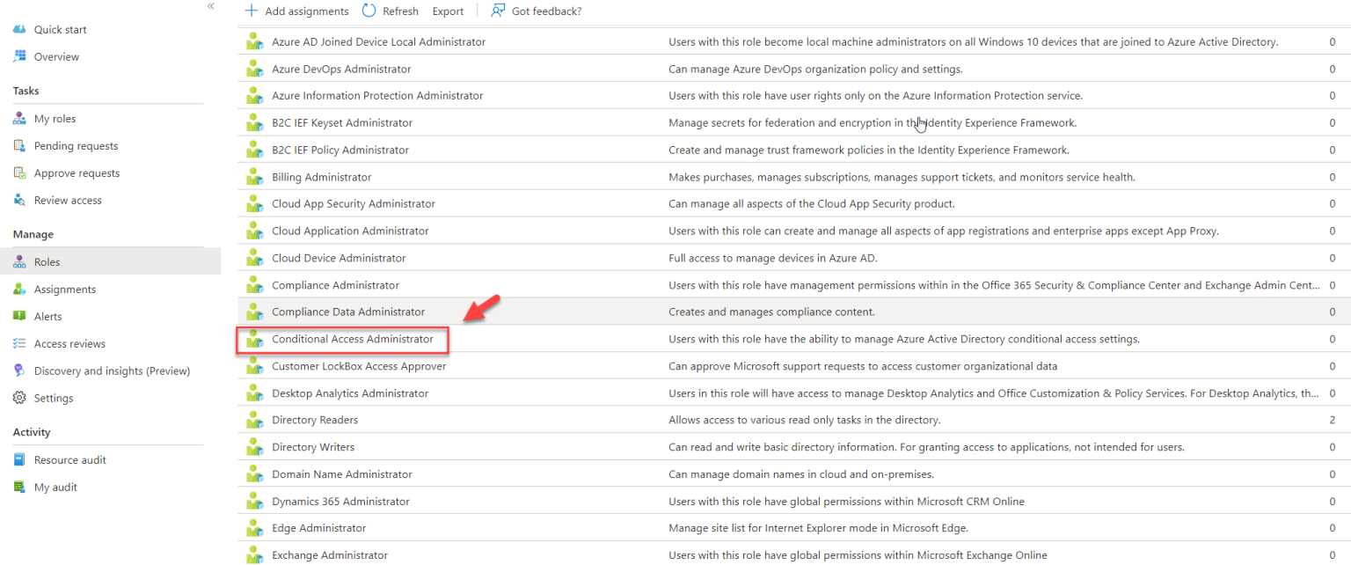This screenshot has width=1351, height=565.
Task: Click the Alerts icon
Action: 19,316
